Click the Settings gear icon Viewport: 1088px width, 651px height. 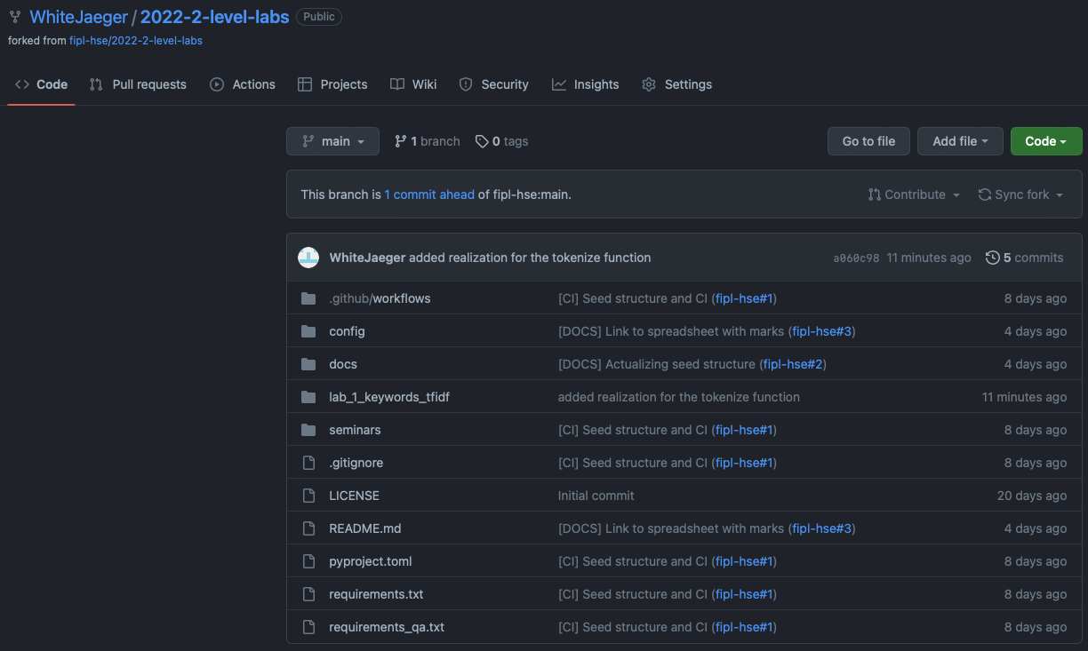(648, 84)
